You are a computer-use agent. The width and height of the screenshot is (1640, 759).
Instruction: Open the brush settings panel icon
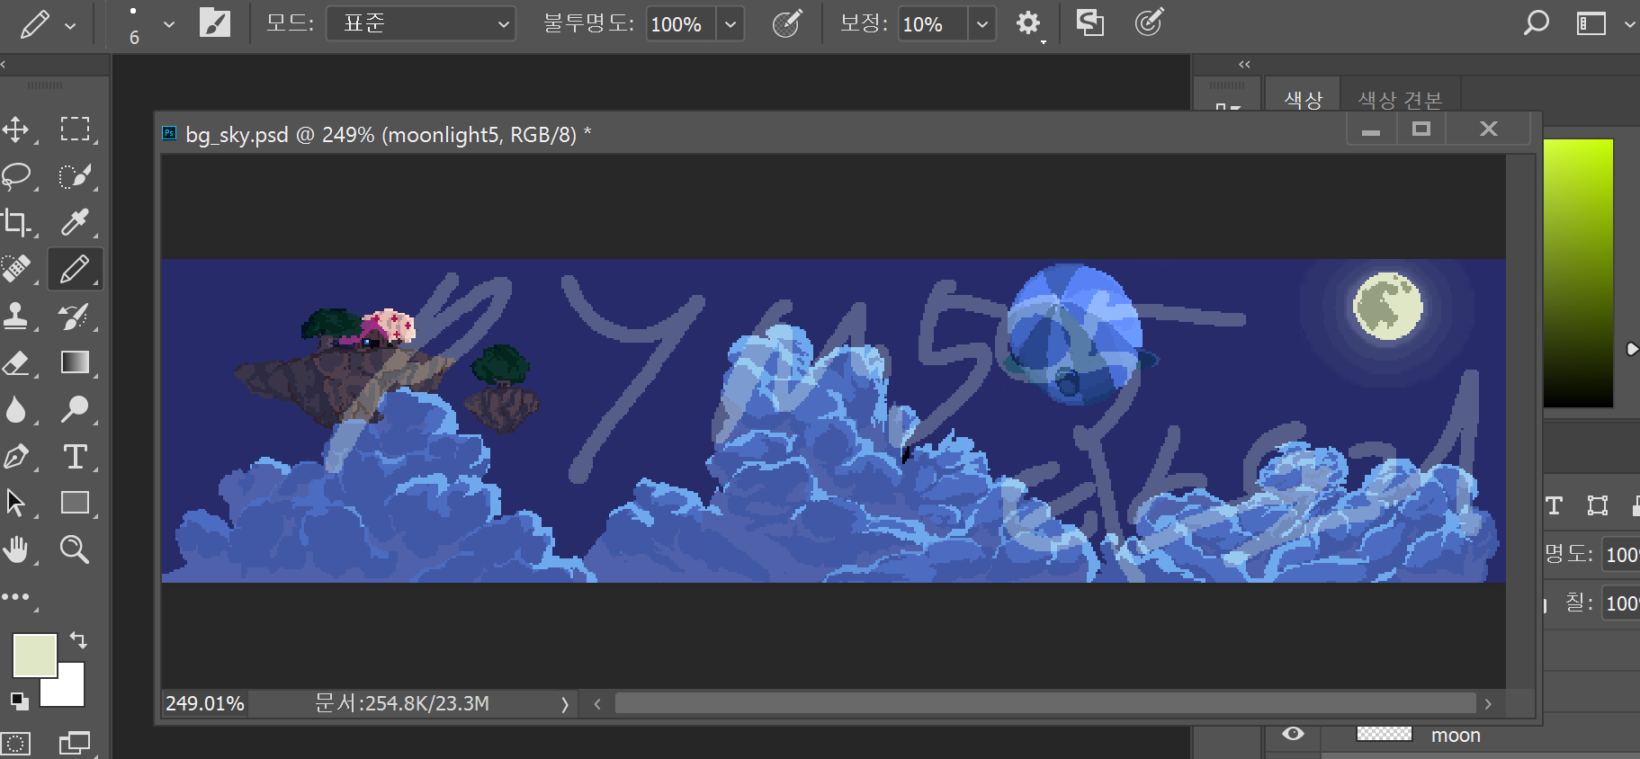click(214, 22)
